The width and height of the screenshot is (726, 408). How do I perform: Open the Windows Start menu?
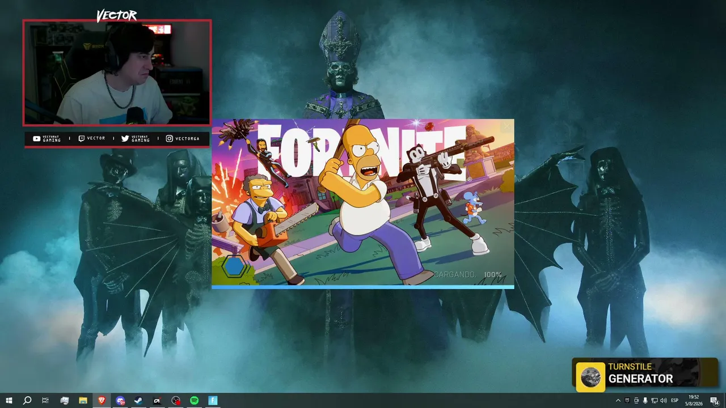tap(9, 401)
